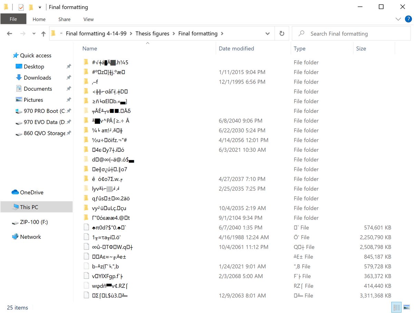Open OneDrive in navigation pane
The image size is (414, 313).
tap(31, 193)
